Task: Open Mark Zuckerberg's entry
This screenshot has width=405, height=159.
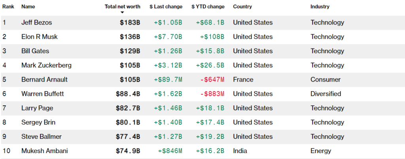Action: click(46, 65)
